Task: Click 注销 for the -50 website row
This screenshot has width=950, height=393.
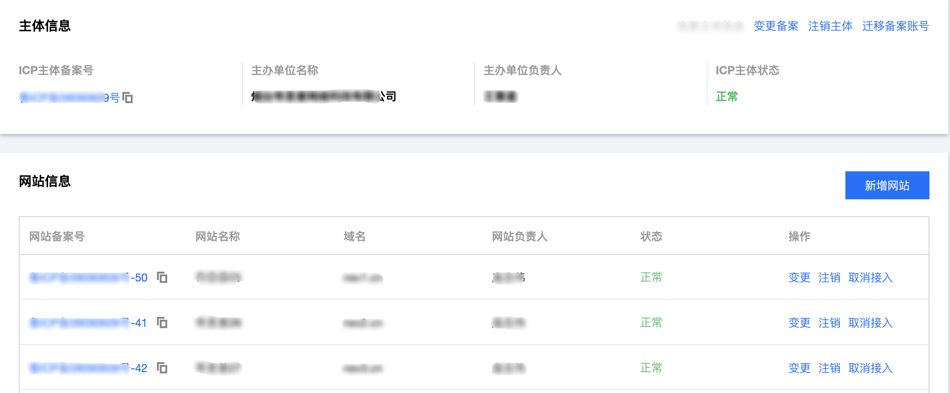Action: tap(829, 278)
